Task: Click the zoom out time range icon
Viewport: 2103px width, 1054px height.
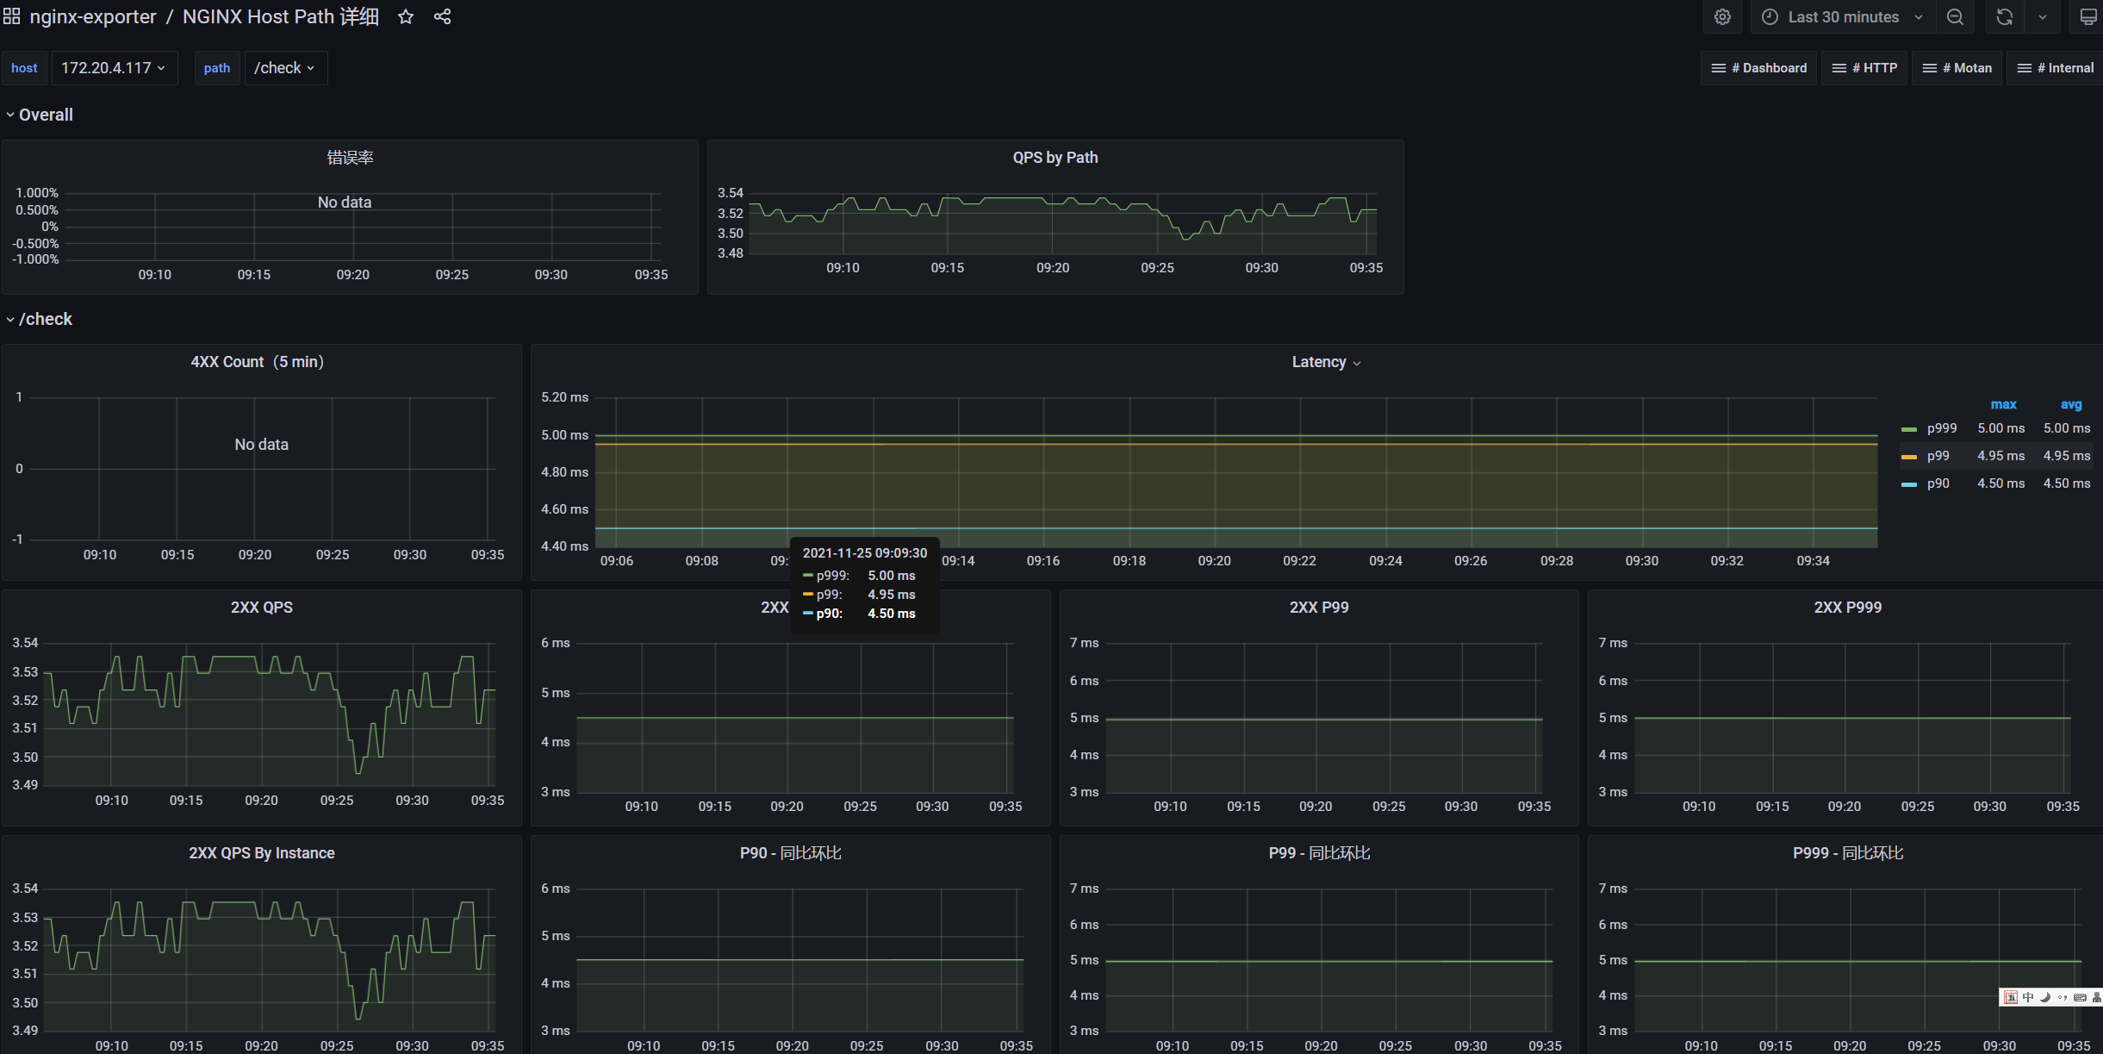Action: point(1956,17)
